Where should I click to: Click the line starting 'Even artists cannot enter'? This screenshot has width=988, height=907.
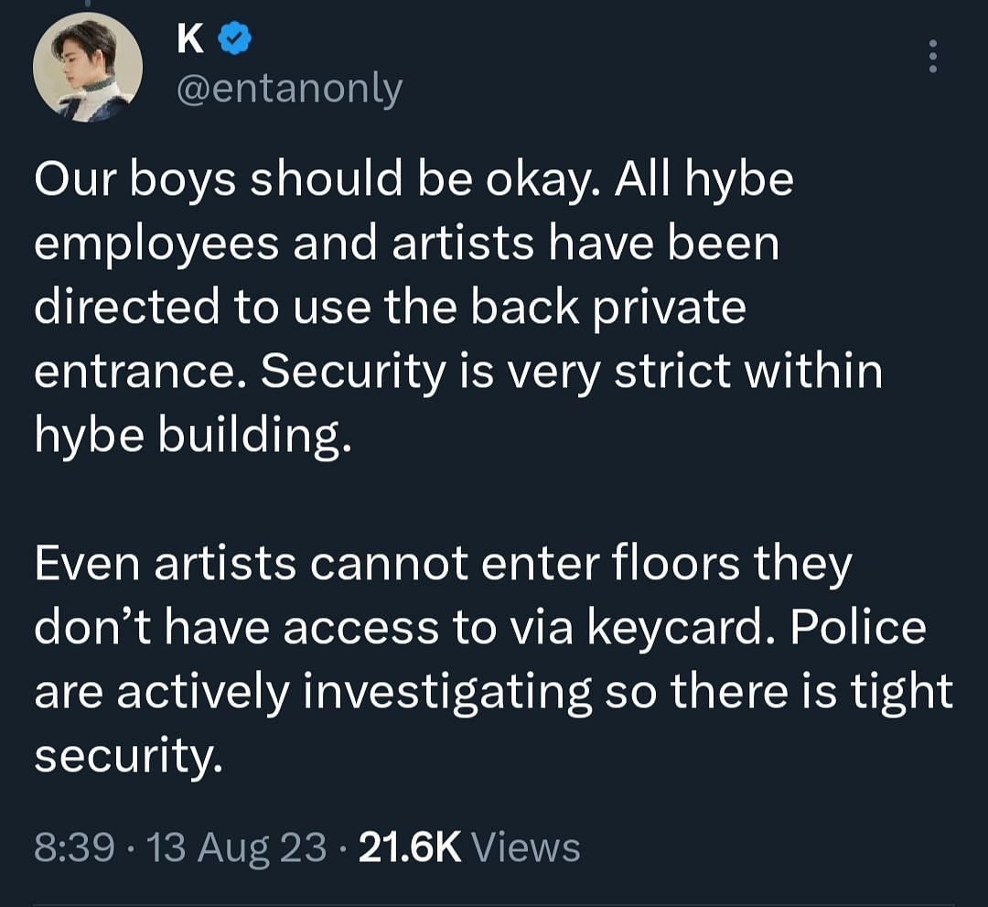(443, 564)
